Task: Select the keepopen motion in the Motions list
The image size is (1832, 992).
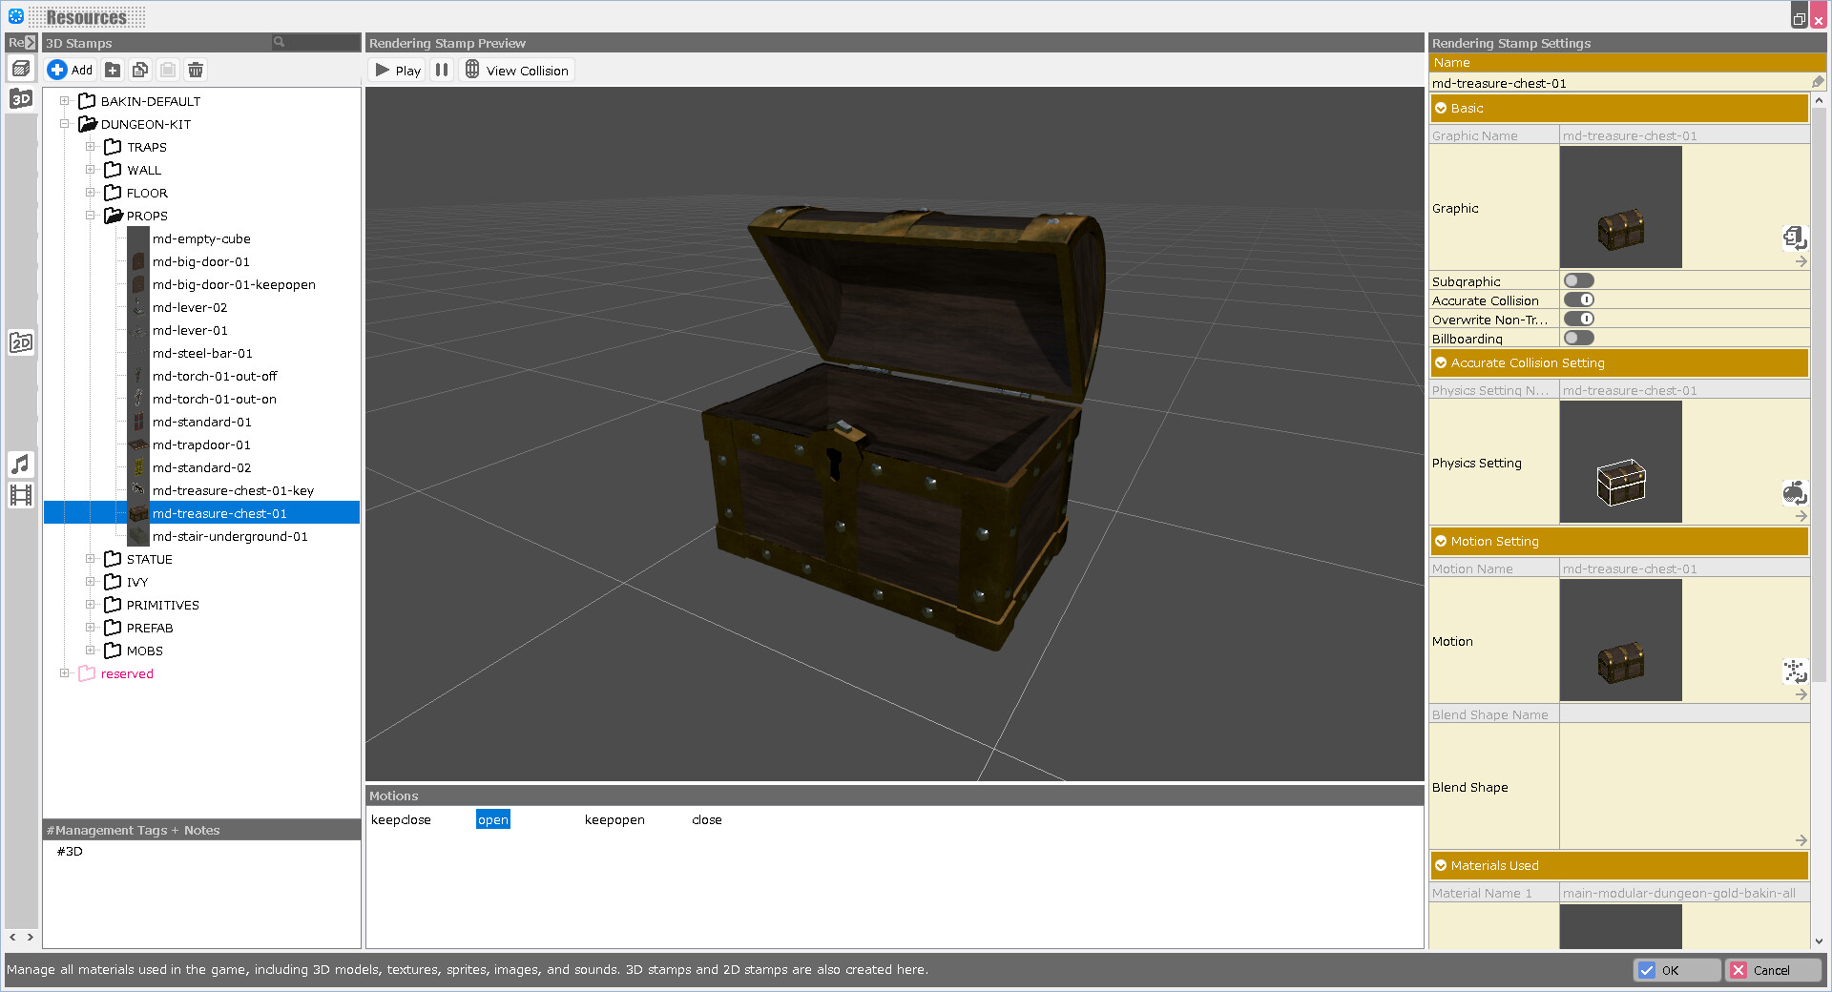Action: [x=614, y=819]
